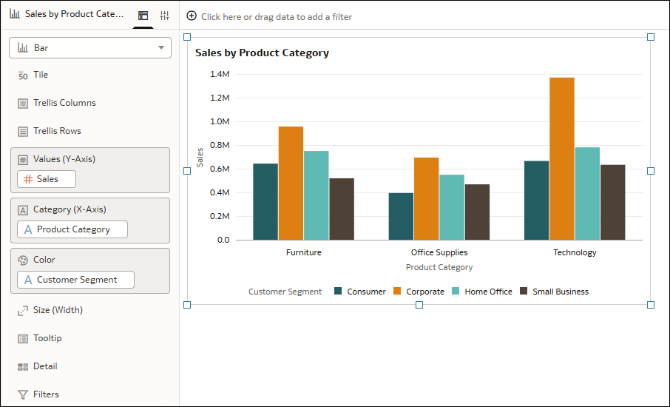
Task: Open the Bar visualization type dropdown
Action: (90, 48)
